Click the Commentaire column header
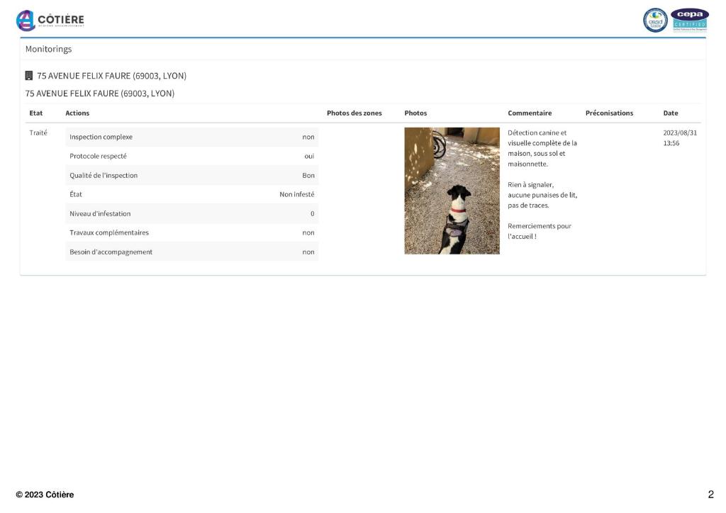 pos(529,113)
